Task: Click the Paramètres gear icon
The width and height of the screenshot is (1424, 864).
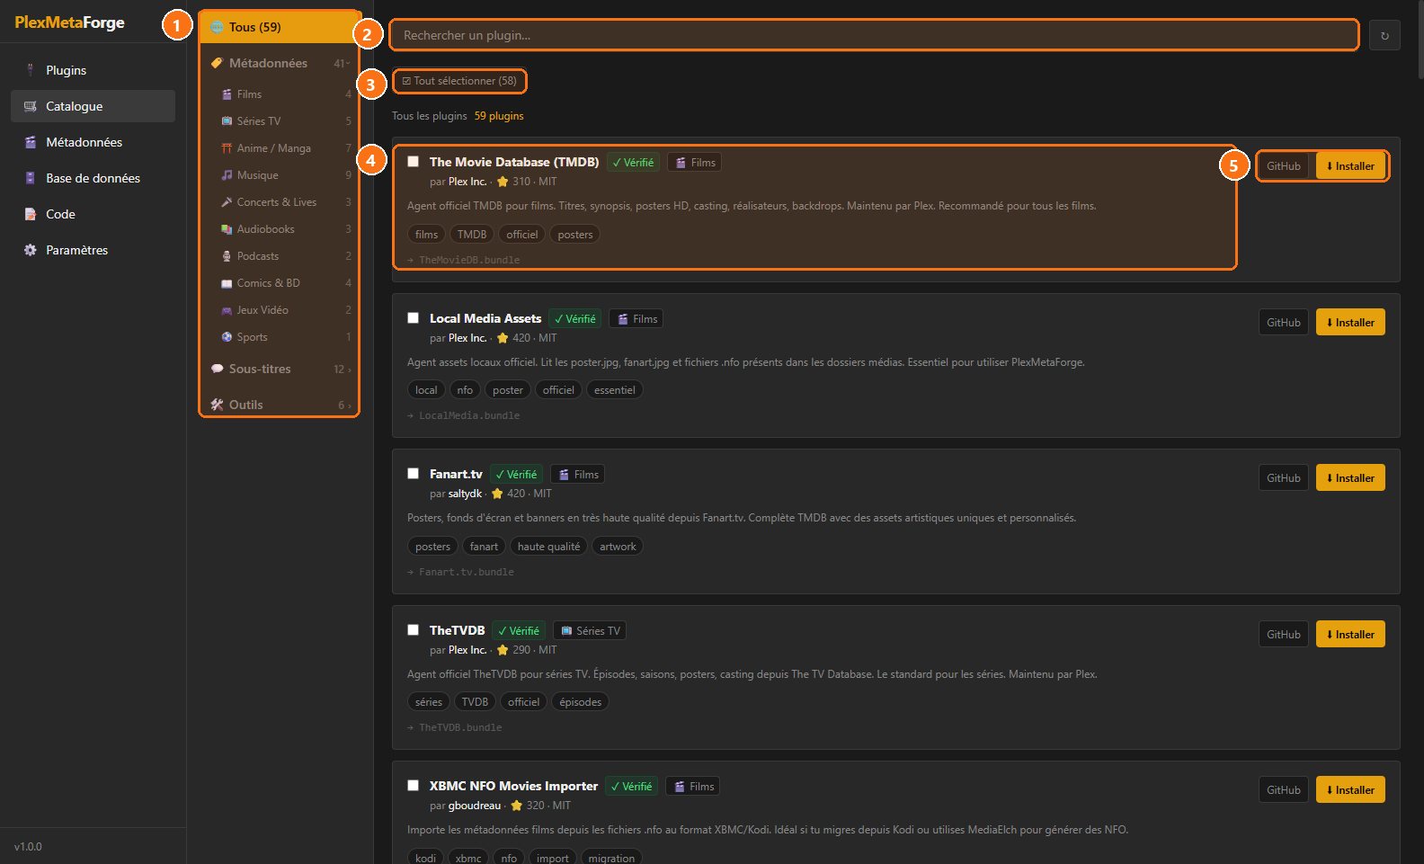Action: pos(31,250)
